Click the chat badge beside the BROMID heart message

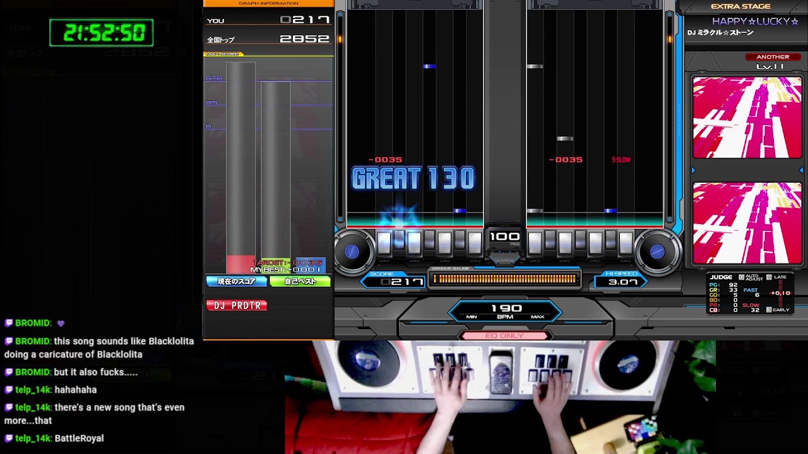[x=9, y=323]
